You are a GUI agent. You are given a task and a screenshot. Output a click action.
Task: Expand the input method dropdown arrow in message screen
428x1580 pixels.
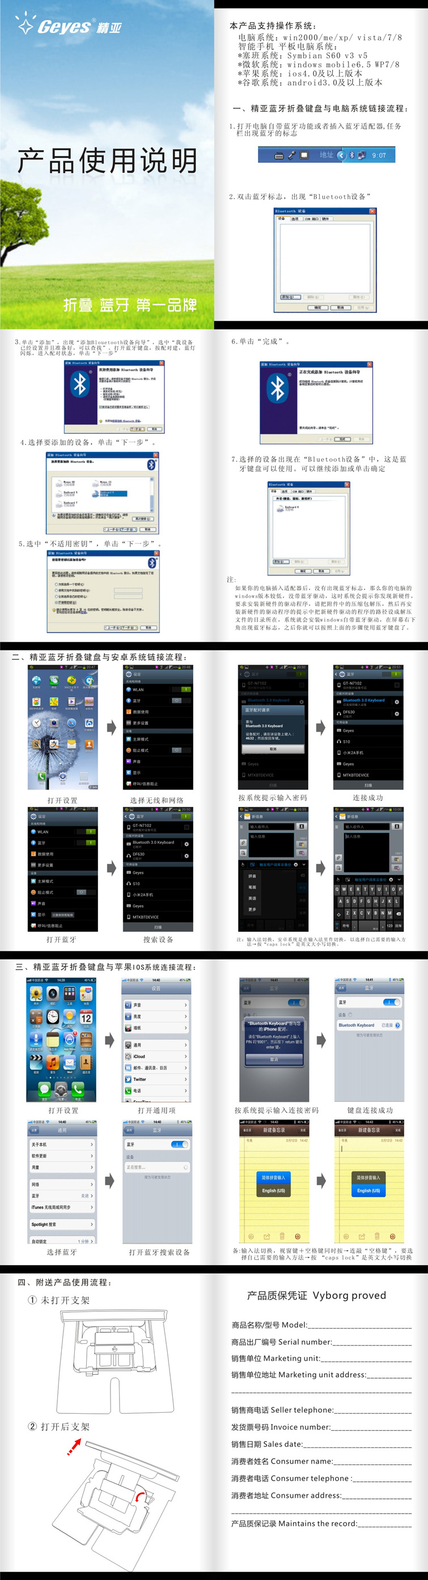click(304, 864)
